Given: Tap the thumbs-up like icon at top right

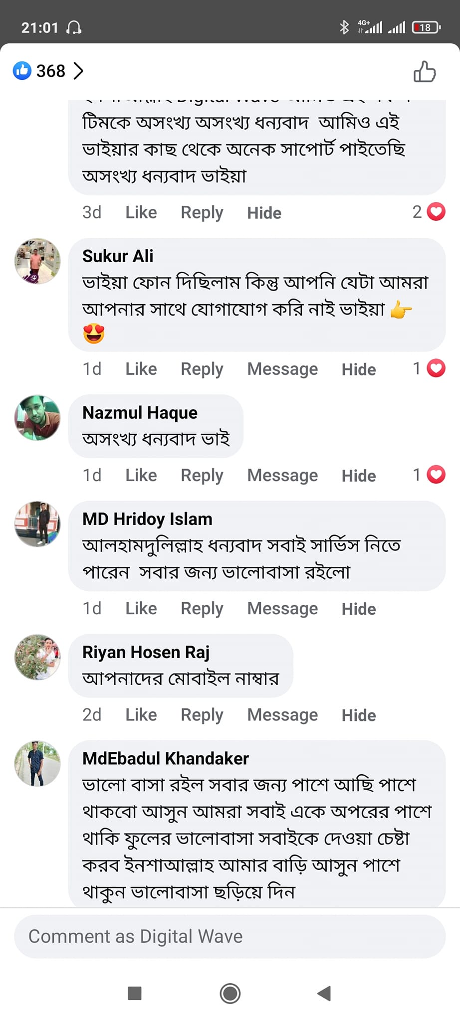Looking at the screenshot, I should (425, 71).
